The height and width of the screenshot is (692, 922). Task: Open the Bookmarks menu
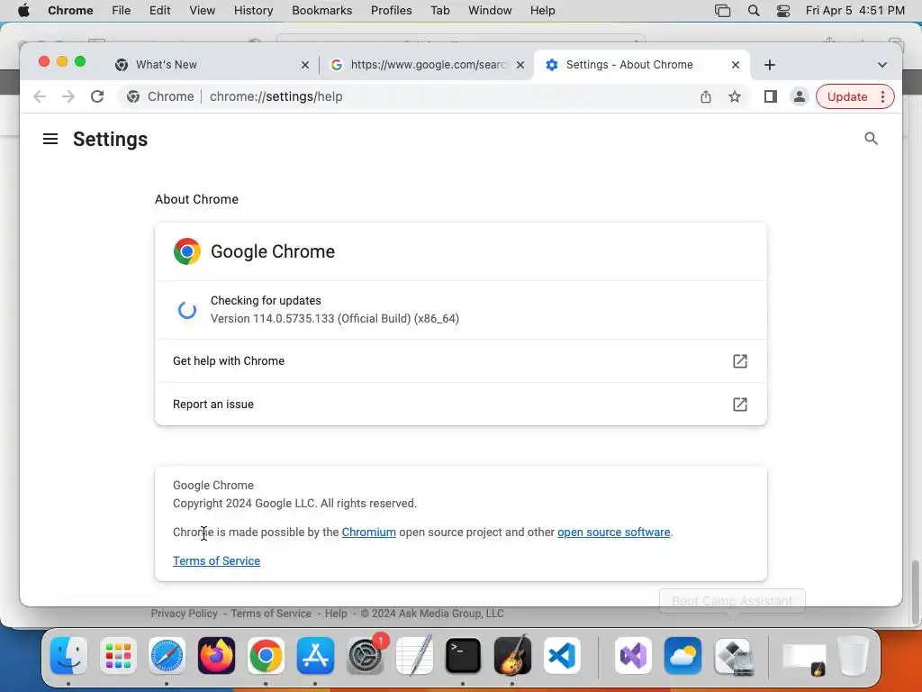[x=321, y=11]
